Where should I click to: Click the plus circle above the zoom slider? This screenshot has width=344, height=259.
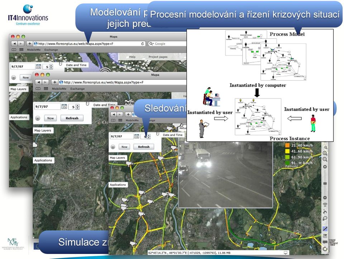pyautogui.click(x=325, y=167)
